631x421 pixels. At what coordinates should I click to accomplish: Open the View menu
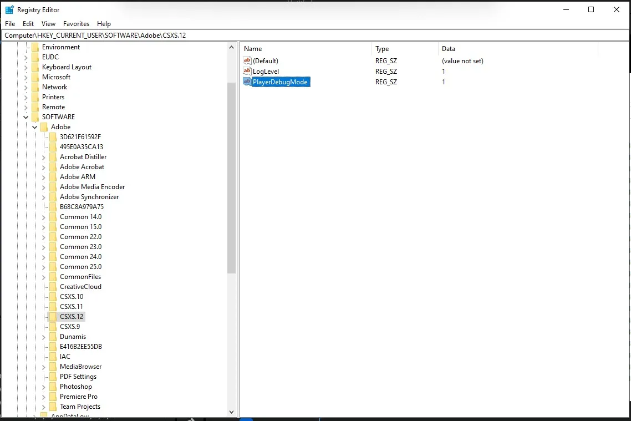click(48, 24)
